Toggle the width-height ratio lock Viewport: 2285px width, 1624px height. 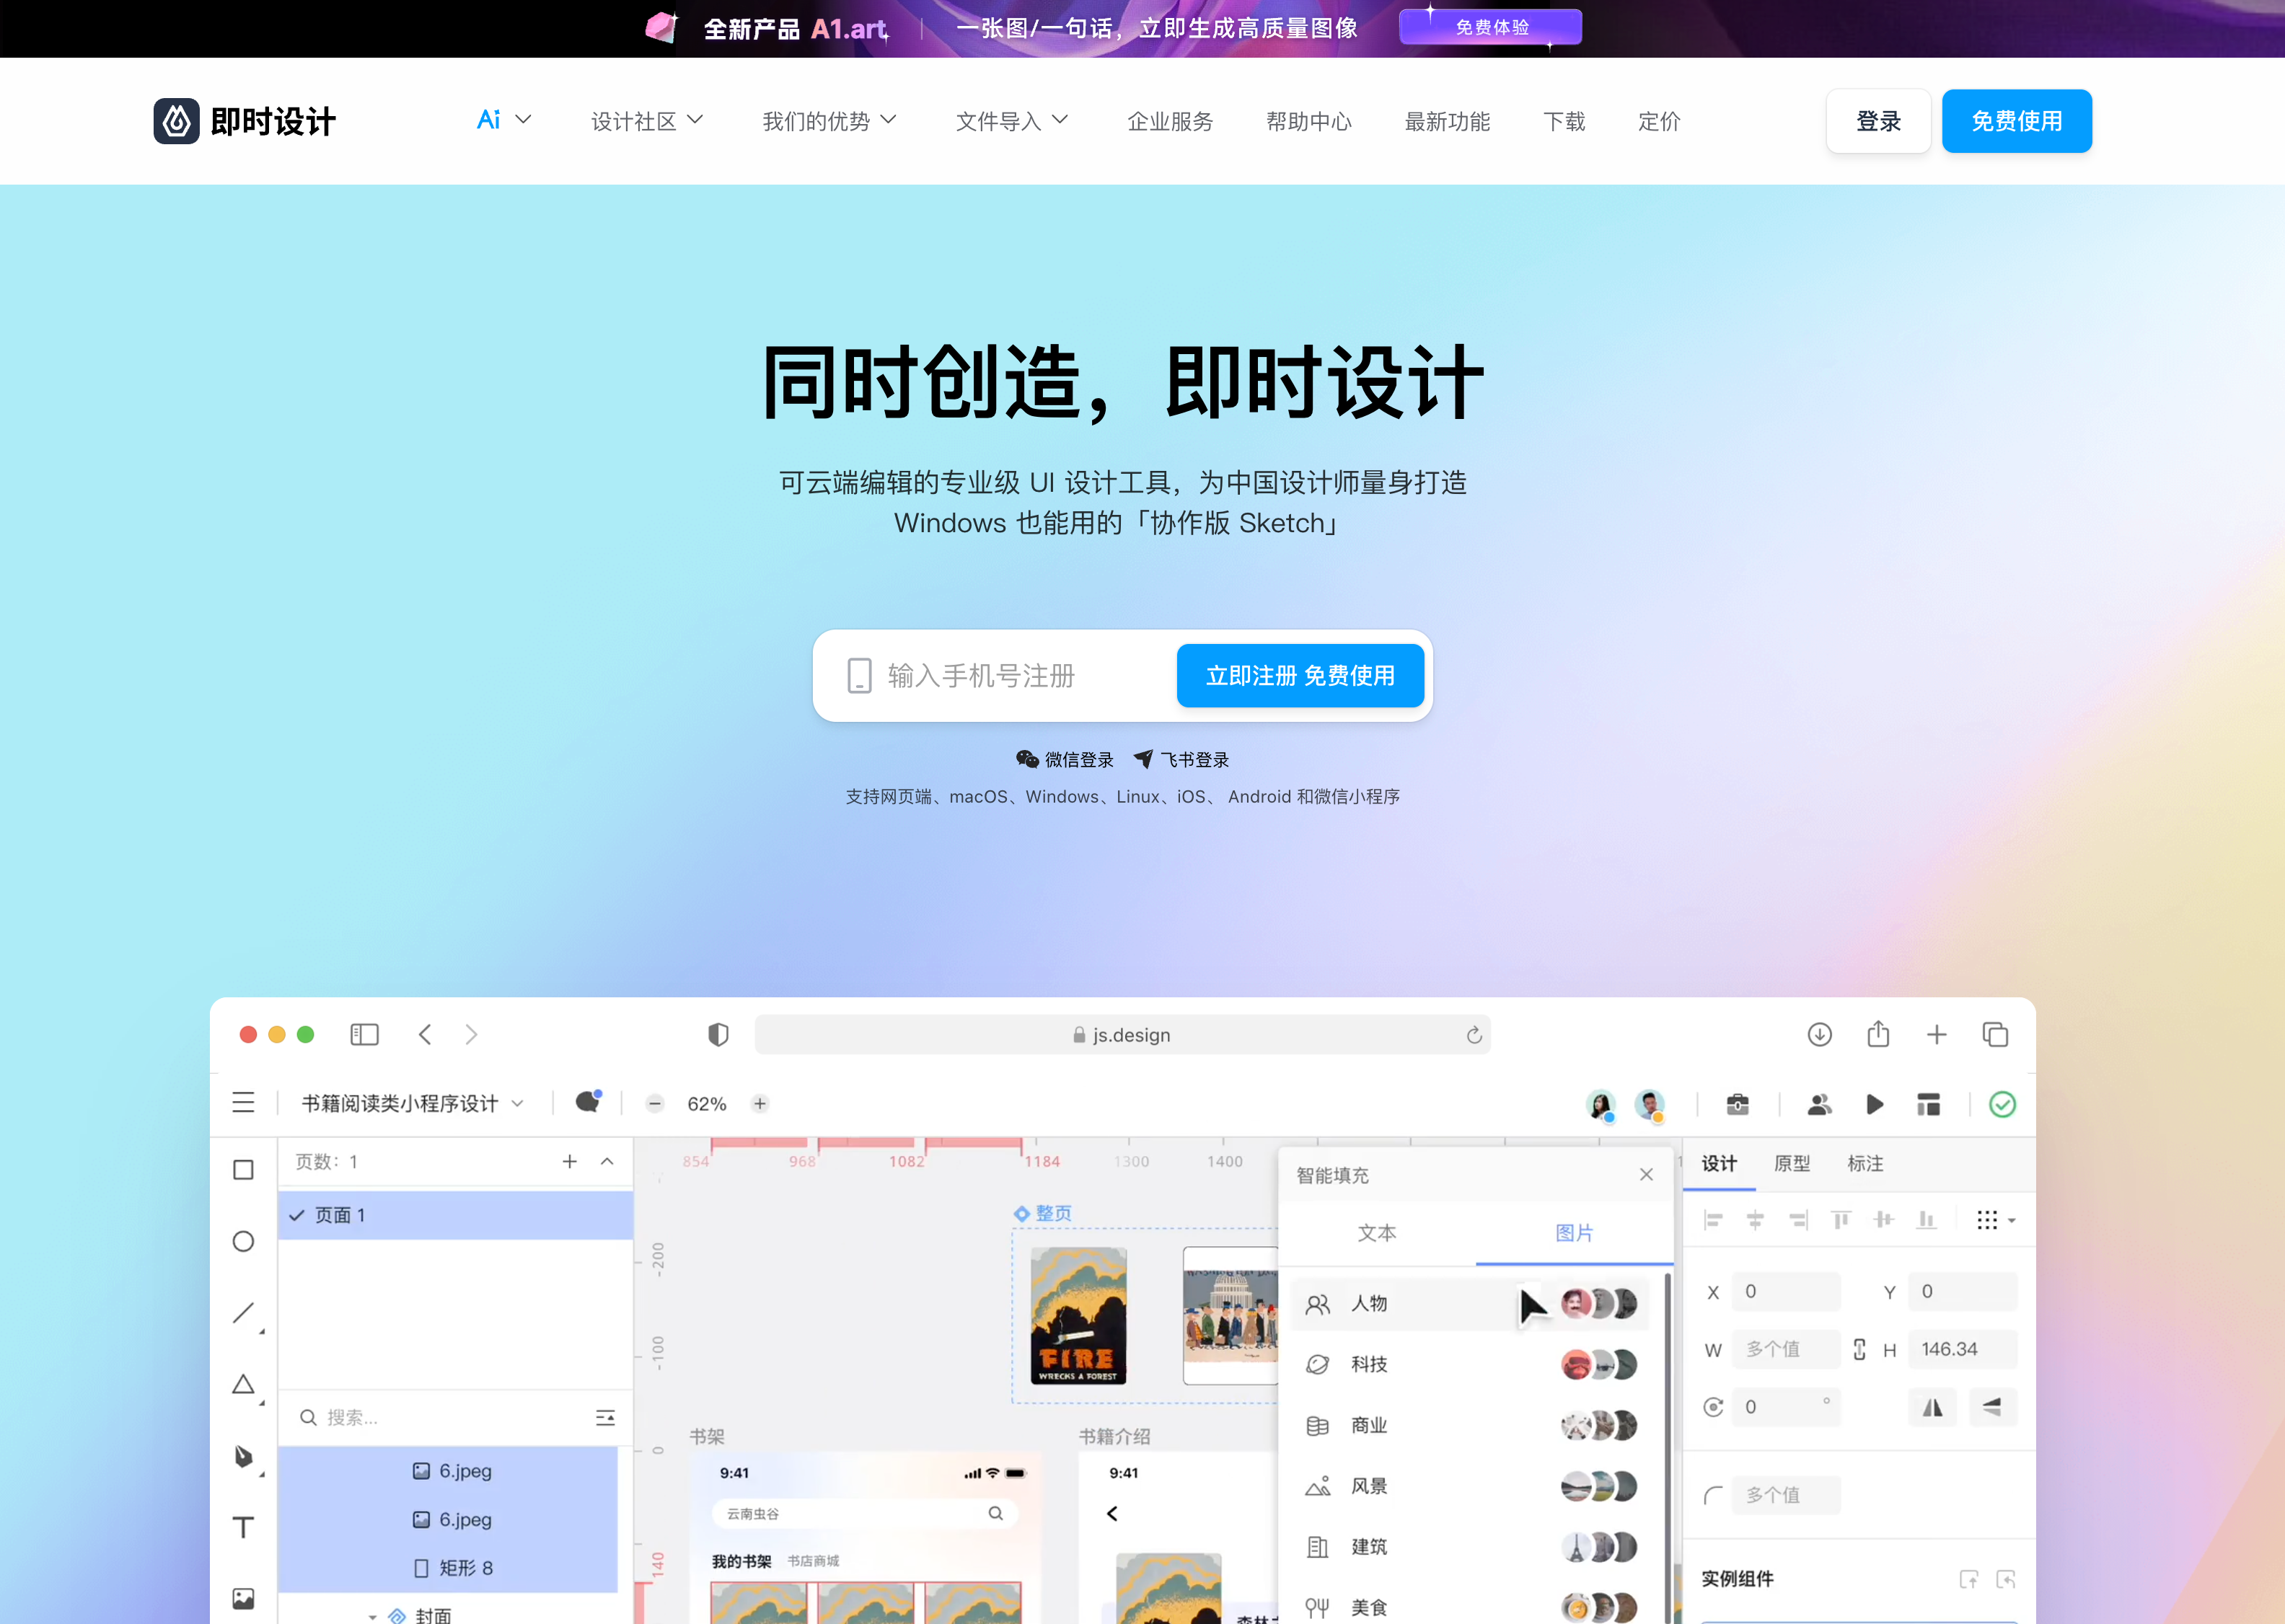tap(1859, 1349)
